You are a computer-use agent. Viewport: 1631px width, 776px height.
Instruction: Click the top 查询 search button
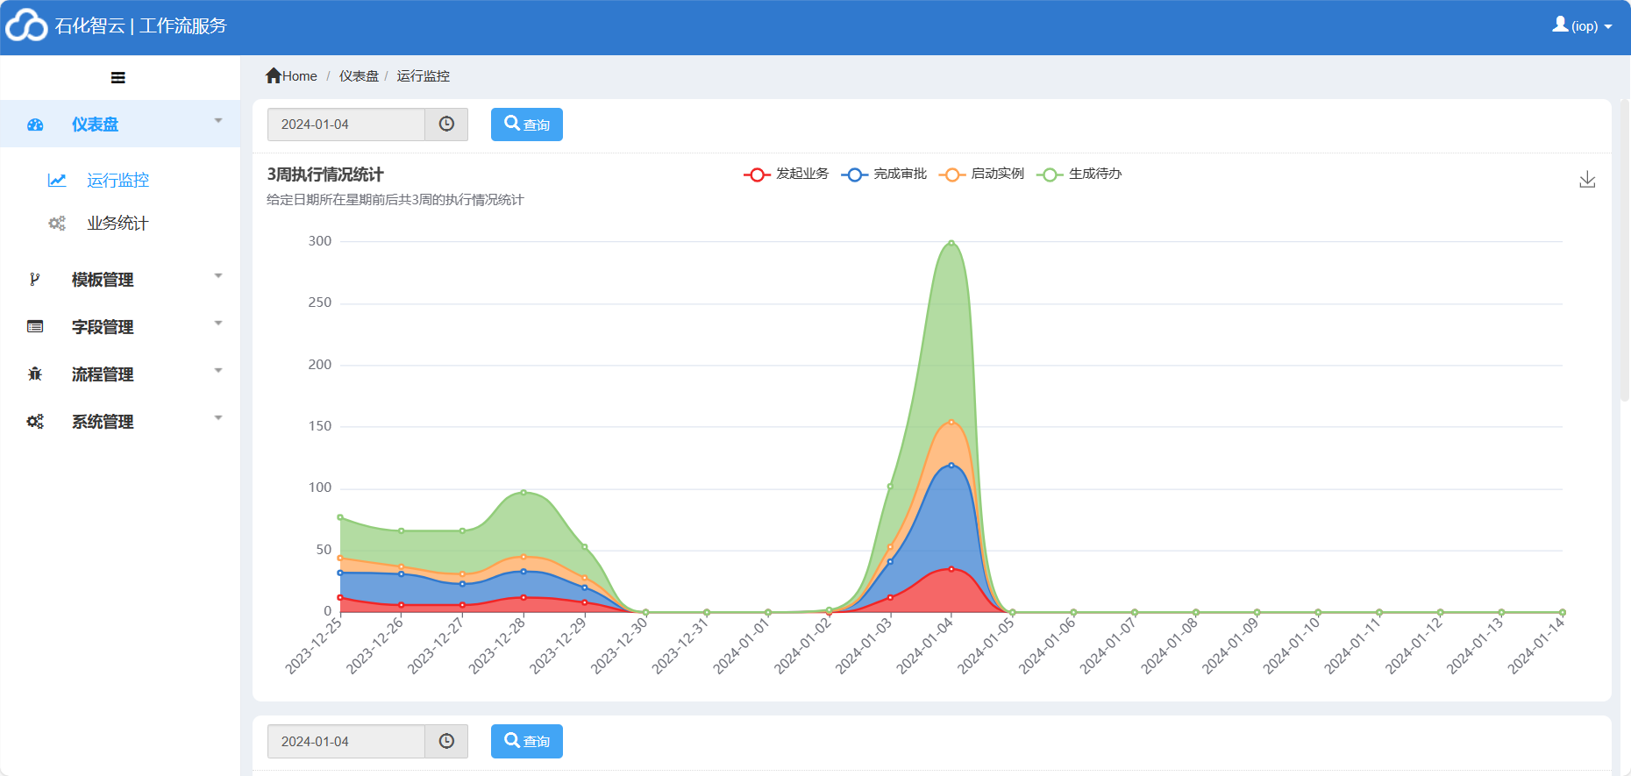pyautogui.click(x=527, y=125)
